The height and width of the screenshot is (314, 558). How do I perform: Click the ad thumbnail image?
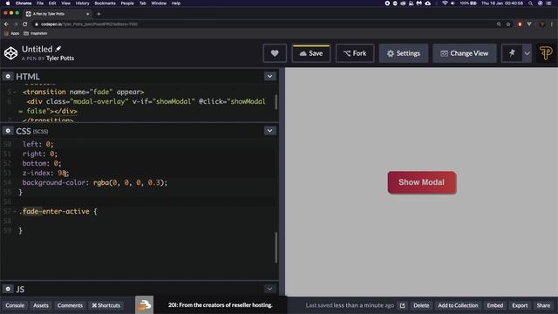coord(144,304)
